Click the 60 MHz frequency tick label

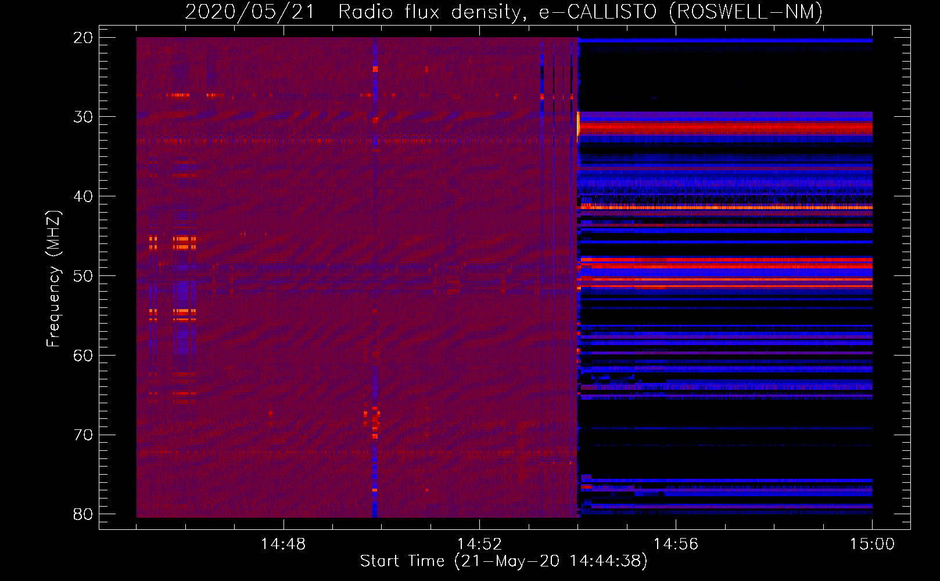[x=83, y=356]
